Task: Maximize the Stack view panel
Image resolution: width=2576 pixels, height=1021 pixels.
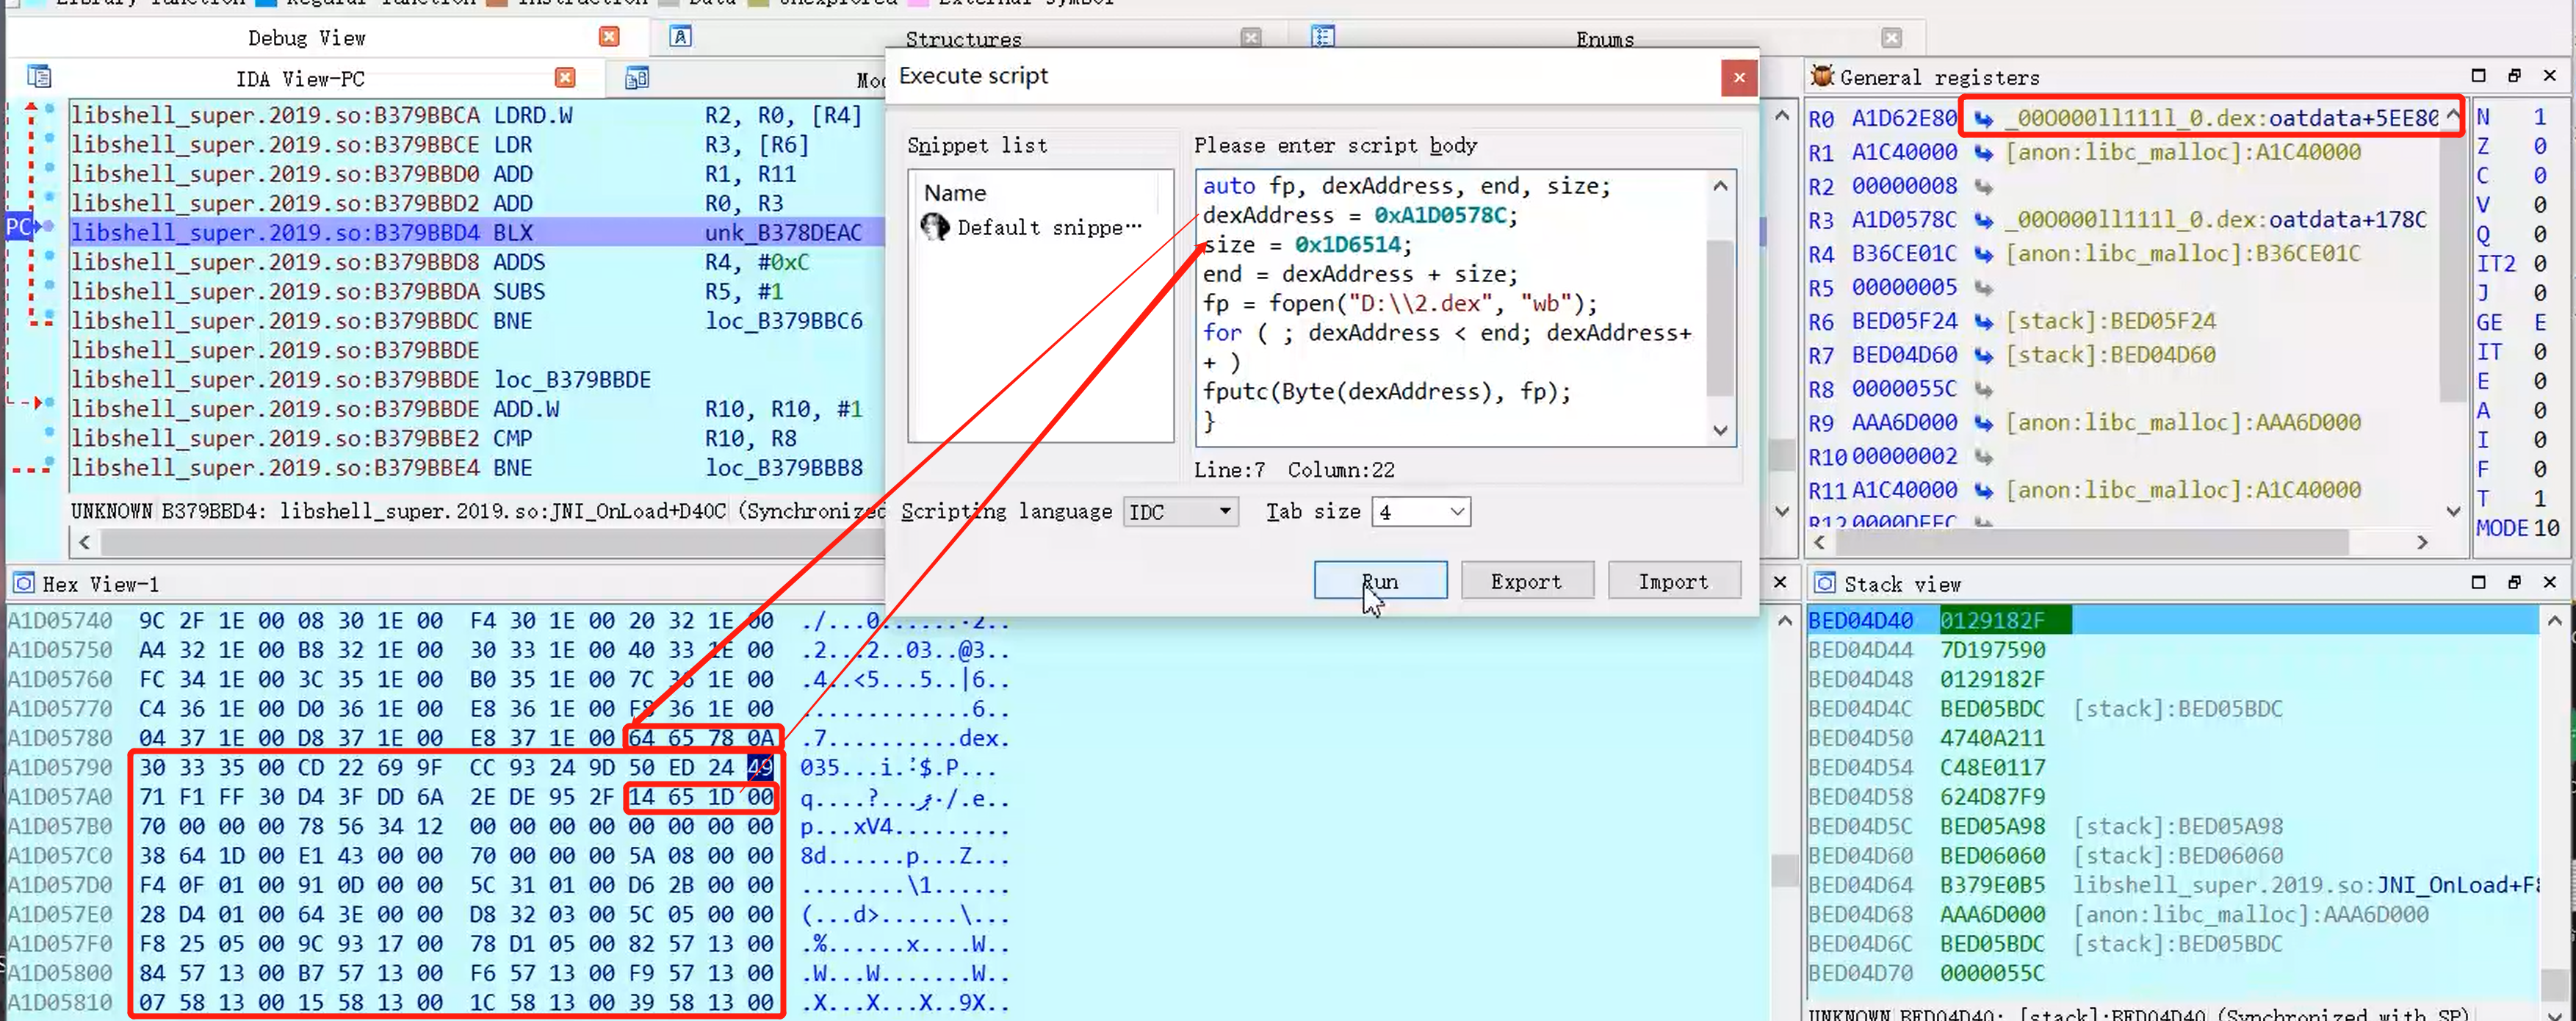Action: tap(2478, 582)
